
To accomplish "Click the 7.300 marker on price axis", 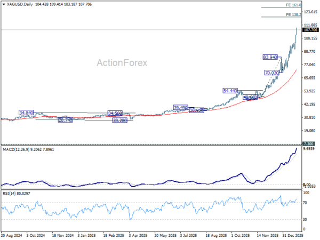I will click(308, 143).
